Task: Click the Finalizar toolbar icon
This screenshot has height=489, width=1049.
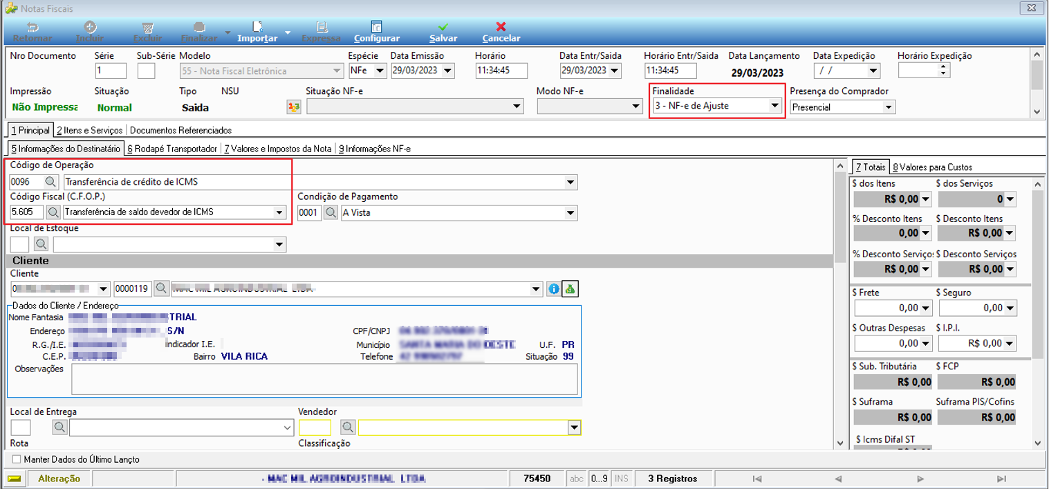Action: (x=199, y=27)
